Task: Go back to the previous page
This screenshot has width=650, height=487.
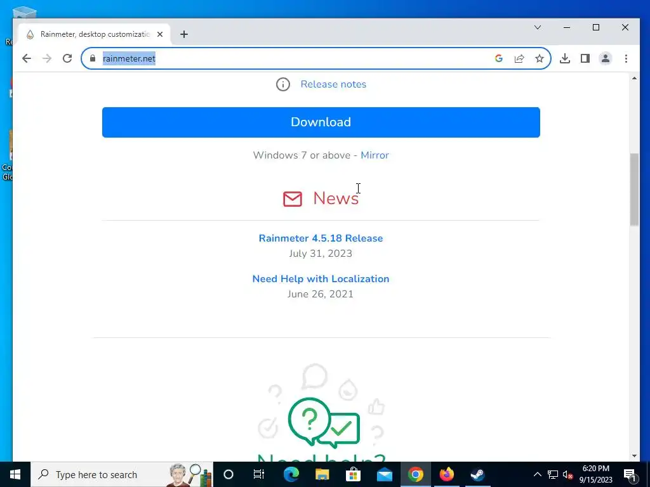Action: pyautogui.click(x=27, y=58)
